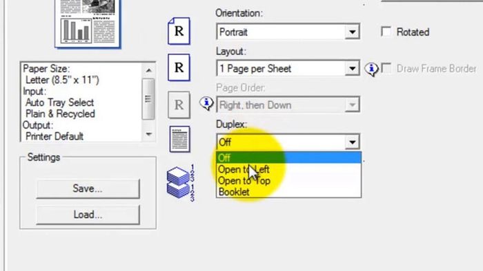Click the summary list scrollbar down arrow
Screen dimensions: 483x271
pos(149,134)
